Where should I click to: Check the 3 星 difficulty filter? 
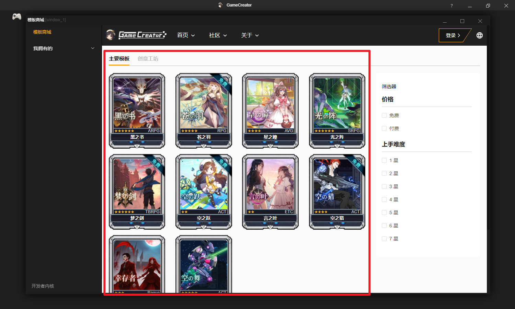click(x=384, y=186)
